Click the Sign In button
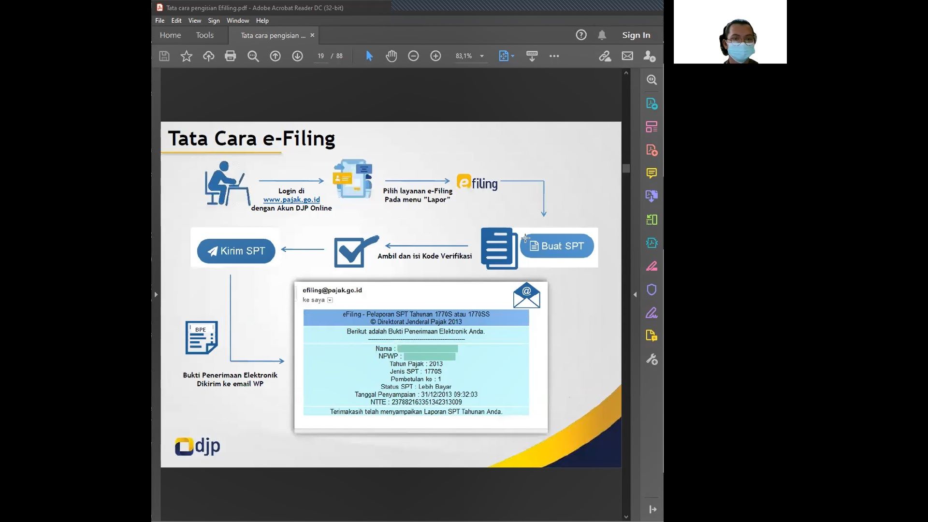 636,35
